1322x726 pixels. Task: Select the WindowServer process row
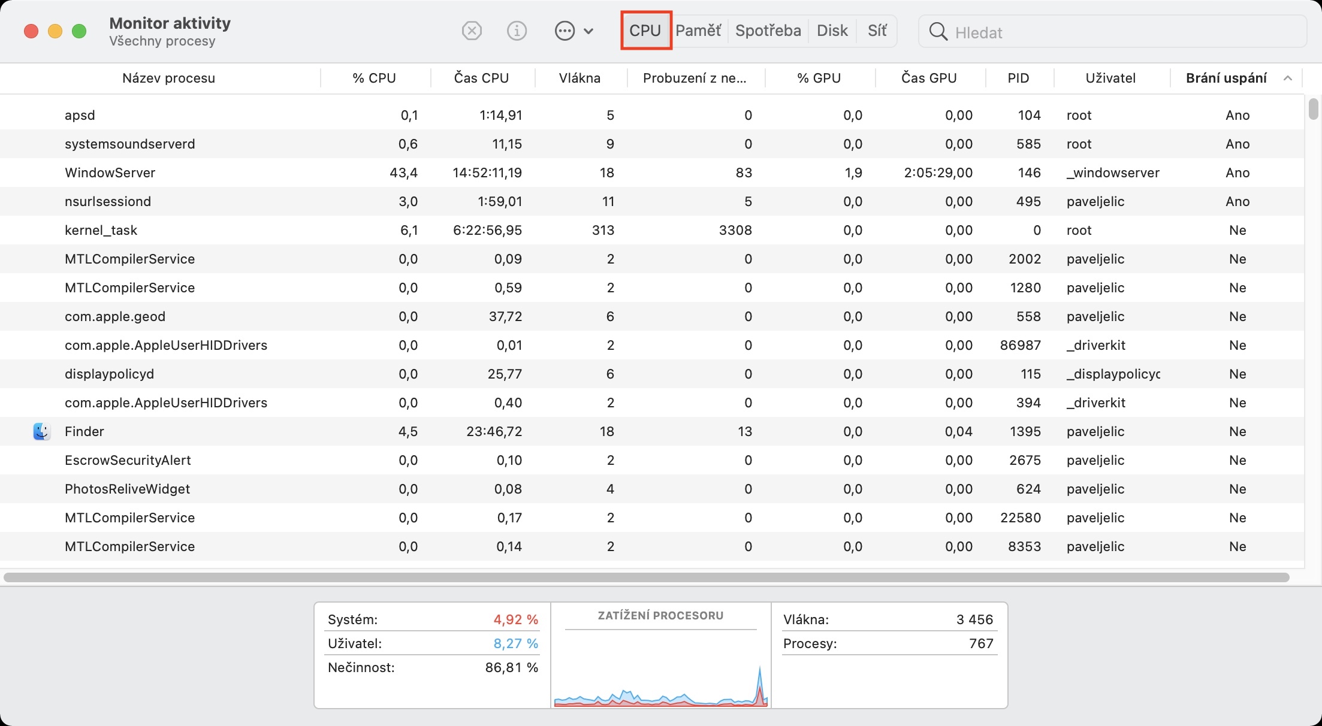pos(110,173)
